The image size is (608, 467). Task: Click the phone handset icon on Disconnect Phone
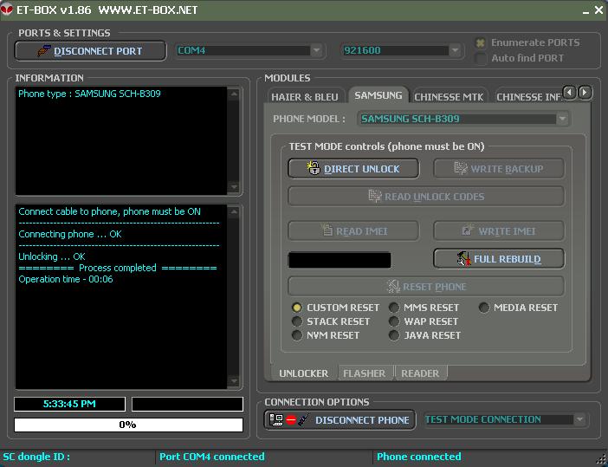pyautogui.click(x=304, y=419)
